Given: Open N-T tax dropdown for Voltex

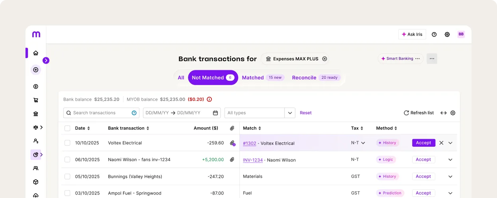Looking at the screenshot, I should [358, 143].
